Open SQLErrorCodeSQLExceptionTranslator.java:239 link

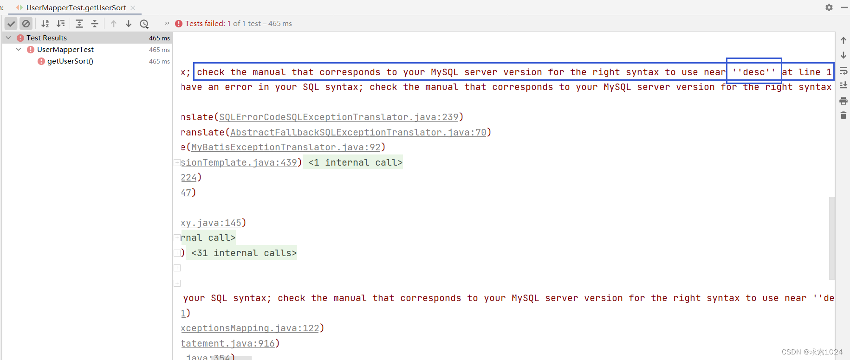[339, 117]
